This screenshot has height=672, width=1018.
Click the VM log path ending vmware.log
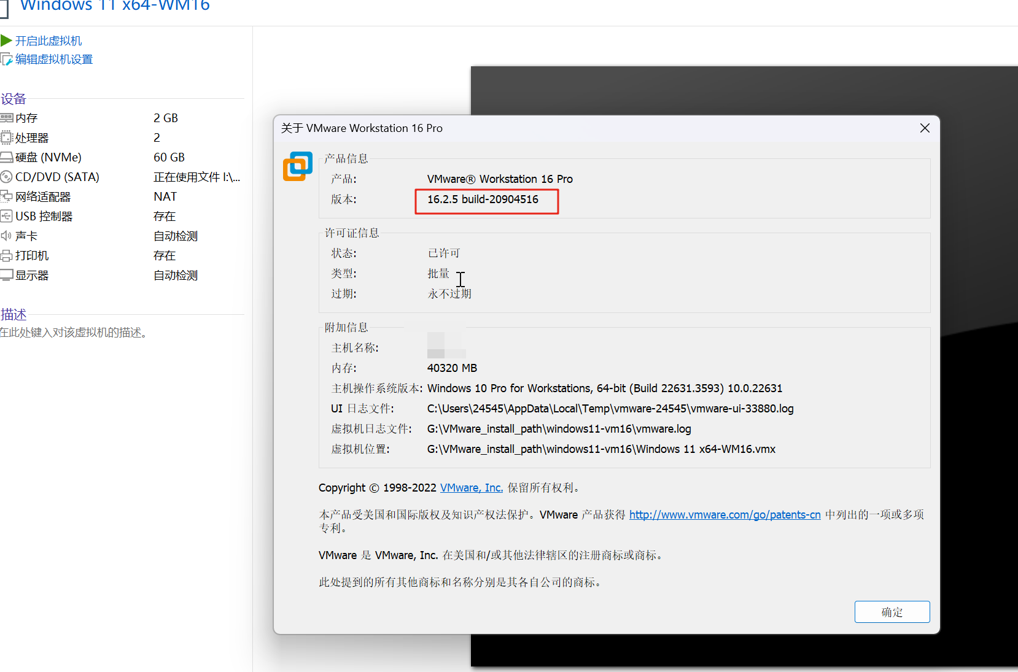coord(559,429)
